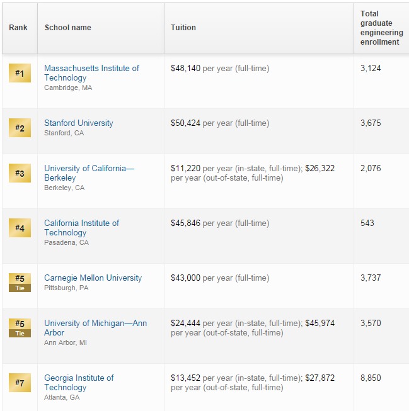Click the #4 gold rank badge
The image size is (409, 411).
(x=20, y=228)
